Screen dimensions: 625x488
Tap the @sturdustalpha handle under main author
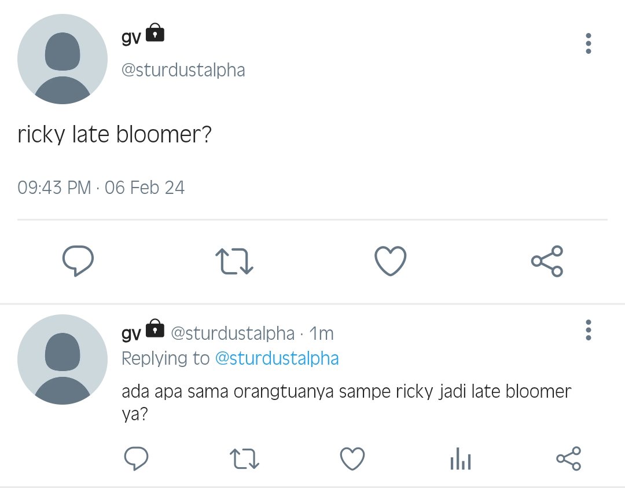[183, 70]
